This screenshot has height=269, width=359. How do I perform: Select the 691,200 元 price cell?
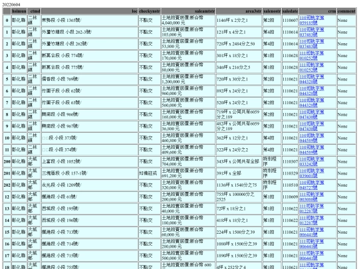point(188,173)
